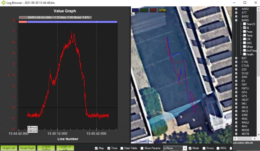Maximize the Log Browser window
Screen dimensions: 260x151
point(245,3)
